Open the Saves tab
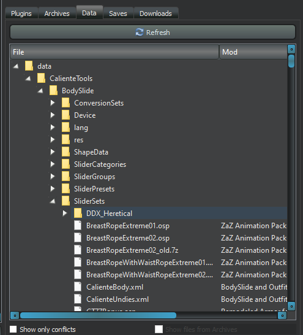 coord(118,13)
